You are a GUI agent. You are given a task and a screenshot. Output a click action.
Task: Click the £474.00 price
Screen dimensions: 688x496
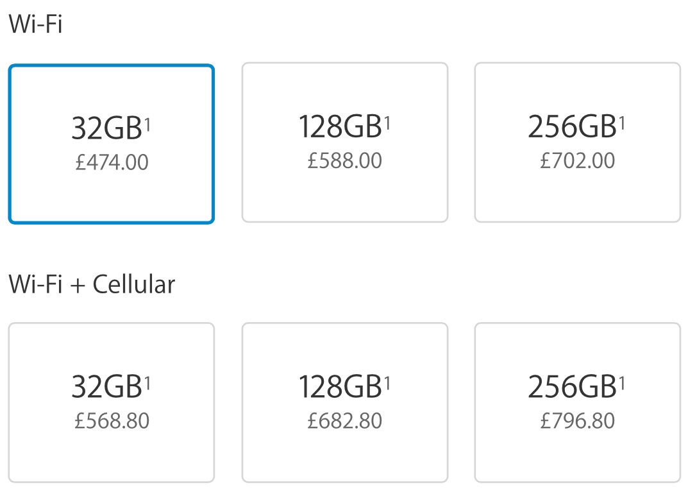coord(112,162)
